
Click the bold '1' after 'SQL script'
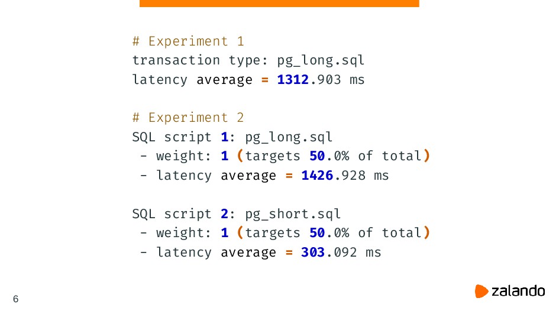225,137
